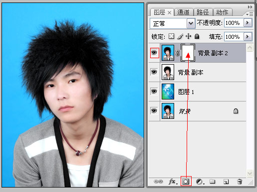This screenshot has height=192, width=257.
Task: Create a new layer
Action: tap(226, 182)
